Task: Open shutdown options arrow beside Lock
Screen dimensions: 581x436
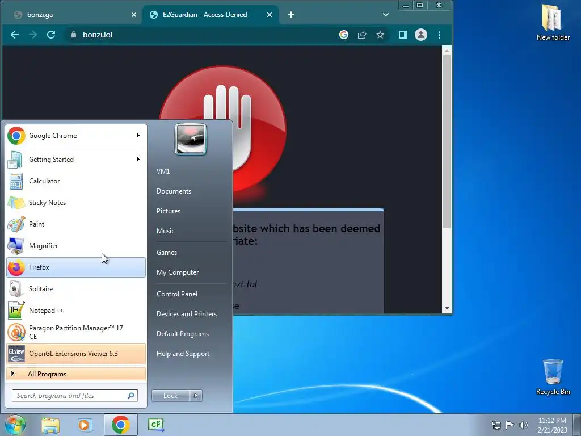Action: [x=196, y=396]
